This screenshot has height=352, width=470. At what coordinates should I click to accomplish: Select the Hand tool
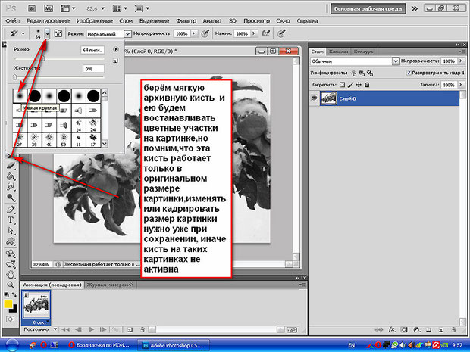click(x=11, y=274)
